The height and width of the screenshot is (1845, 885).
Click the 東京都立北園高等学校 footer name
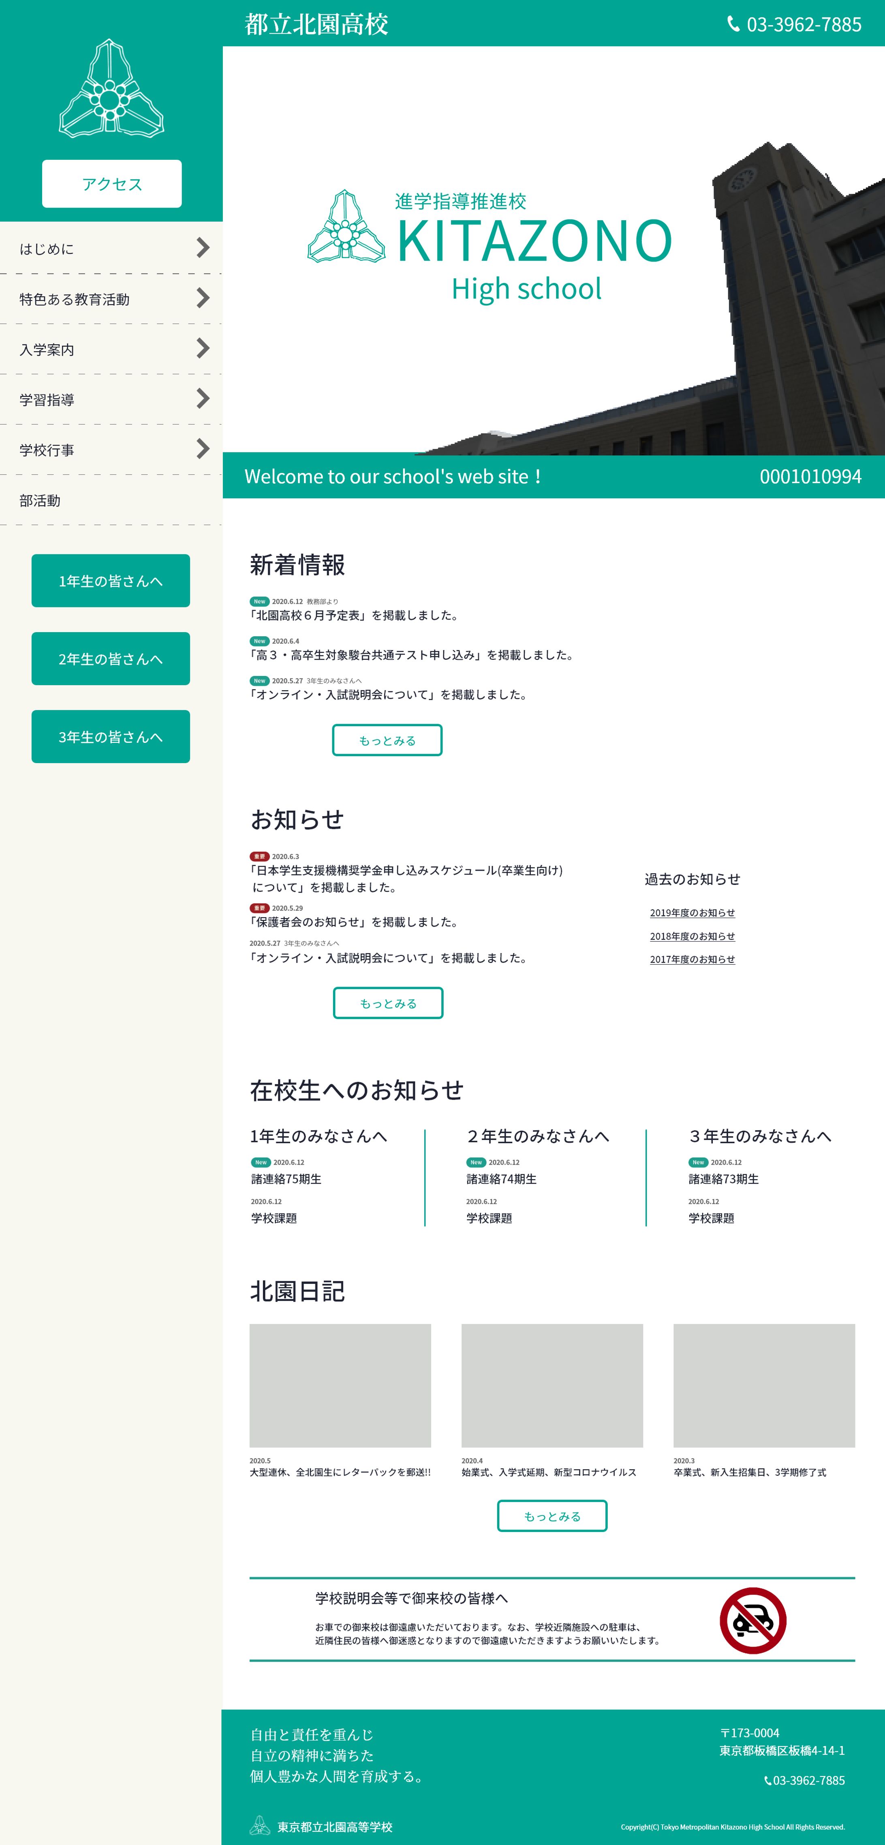[x=335, y=1827]
